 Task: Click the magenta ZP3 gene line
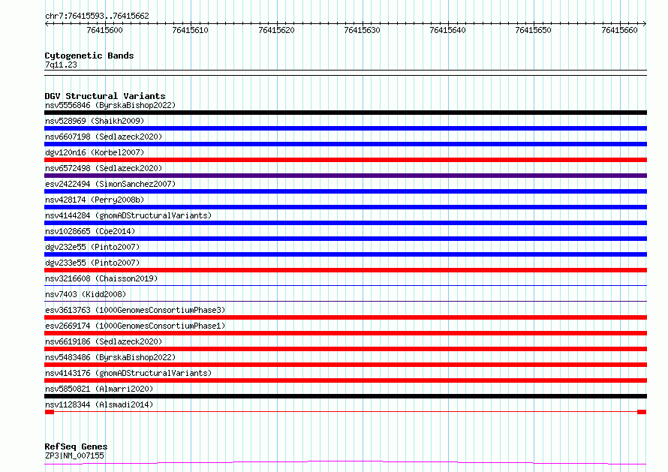pos(345,463)
